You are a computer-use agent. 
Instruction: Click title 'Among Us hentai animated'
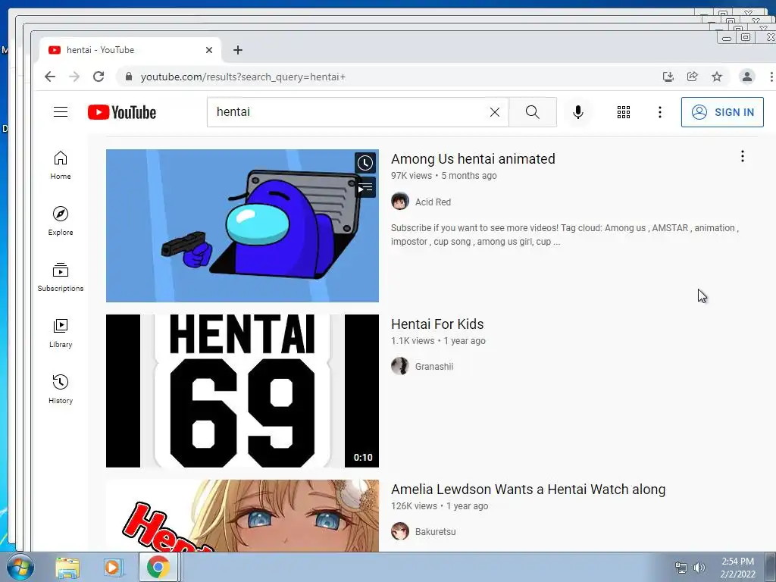[x=473, y=159]
